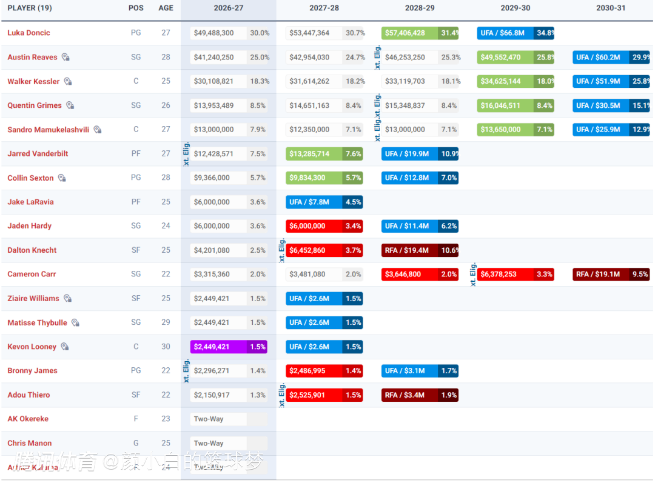This screenshot has width=655, height=483.
Task: Open the Dalton Knecht player link
Action: (32, 250)
